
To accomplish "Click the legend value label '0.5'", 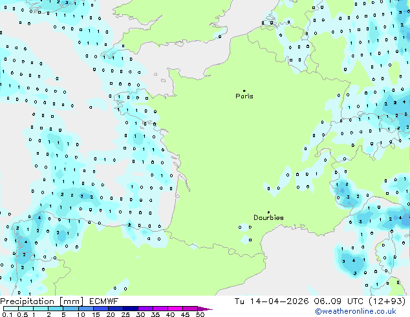I will [23, 314].
